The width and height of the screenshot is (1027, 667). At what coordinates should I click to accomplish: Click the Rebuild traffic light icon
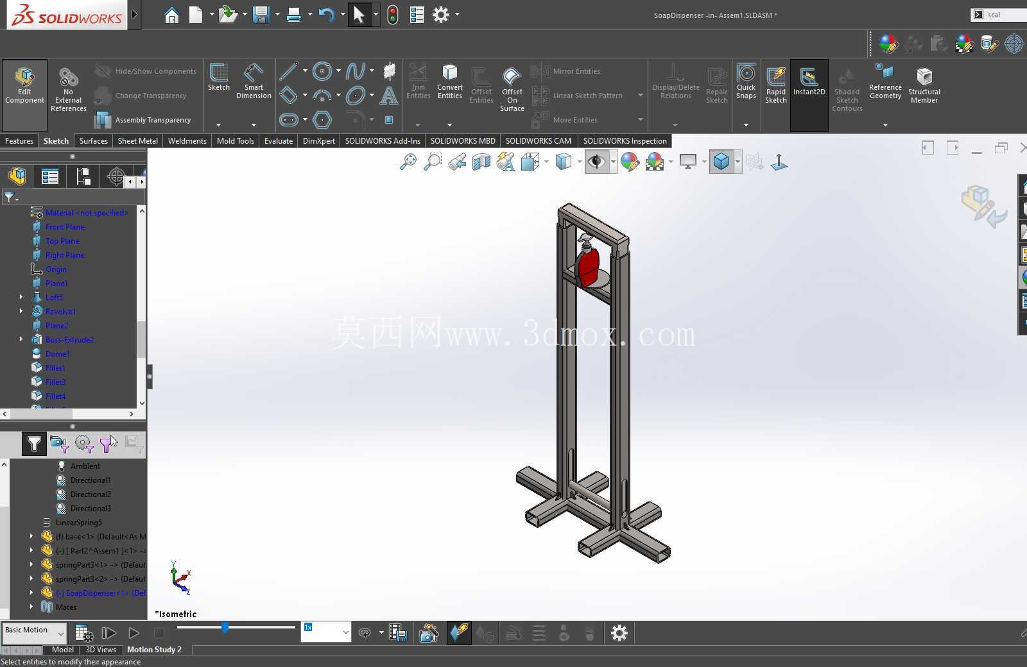(393, 14)
